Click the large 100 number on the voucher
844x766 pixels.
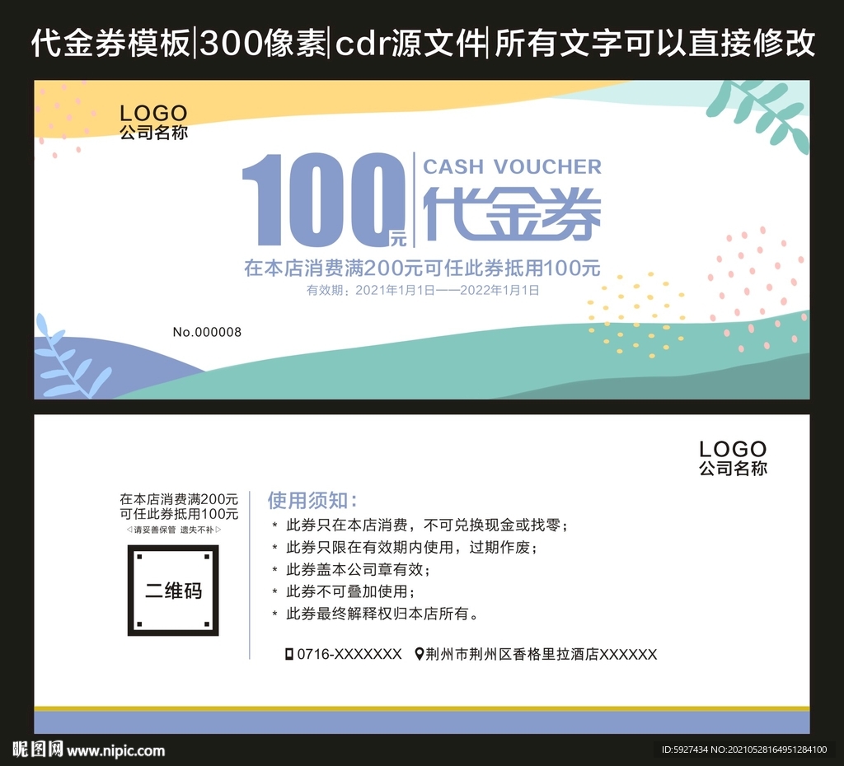pos(322,199)
